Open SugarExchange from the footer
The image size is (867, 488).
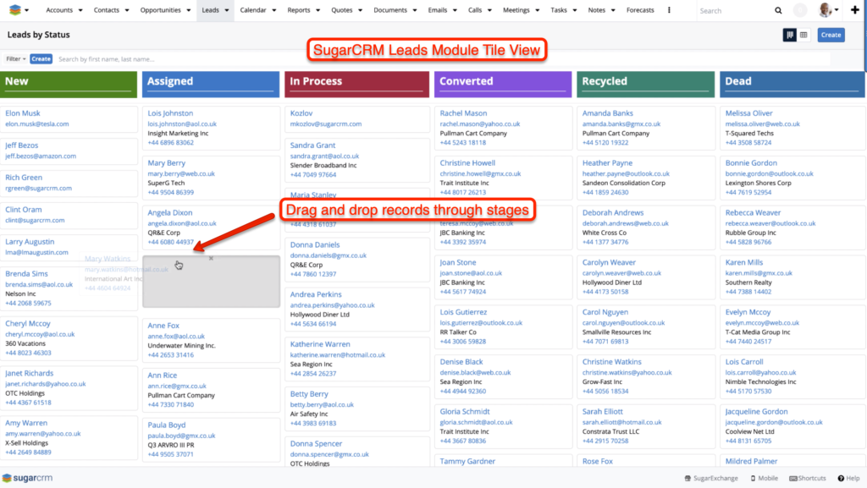711,478
